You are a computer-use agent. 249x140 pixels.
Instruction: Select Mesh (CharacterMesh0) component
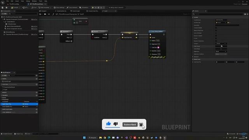coord(13,26)
